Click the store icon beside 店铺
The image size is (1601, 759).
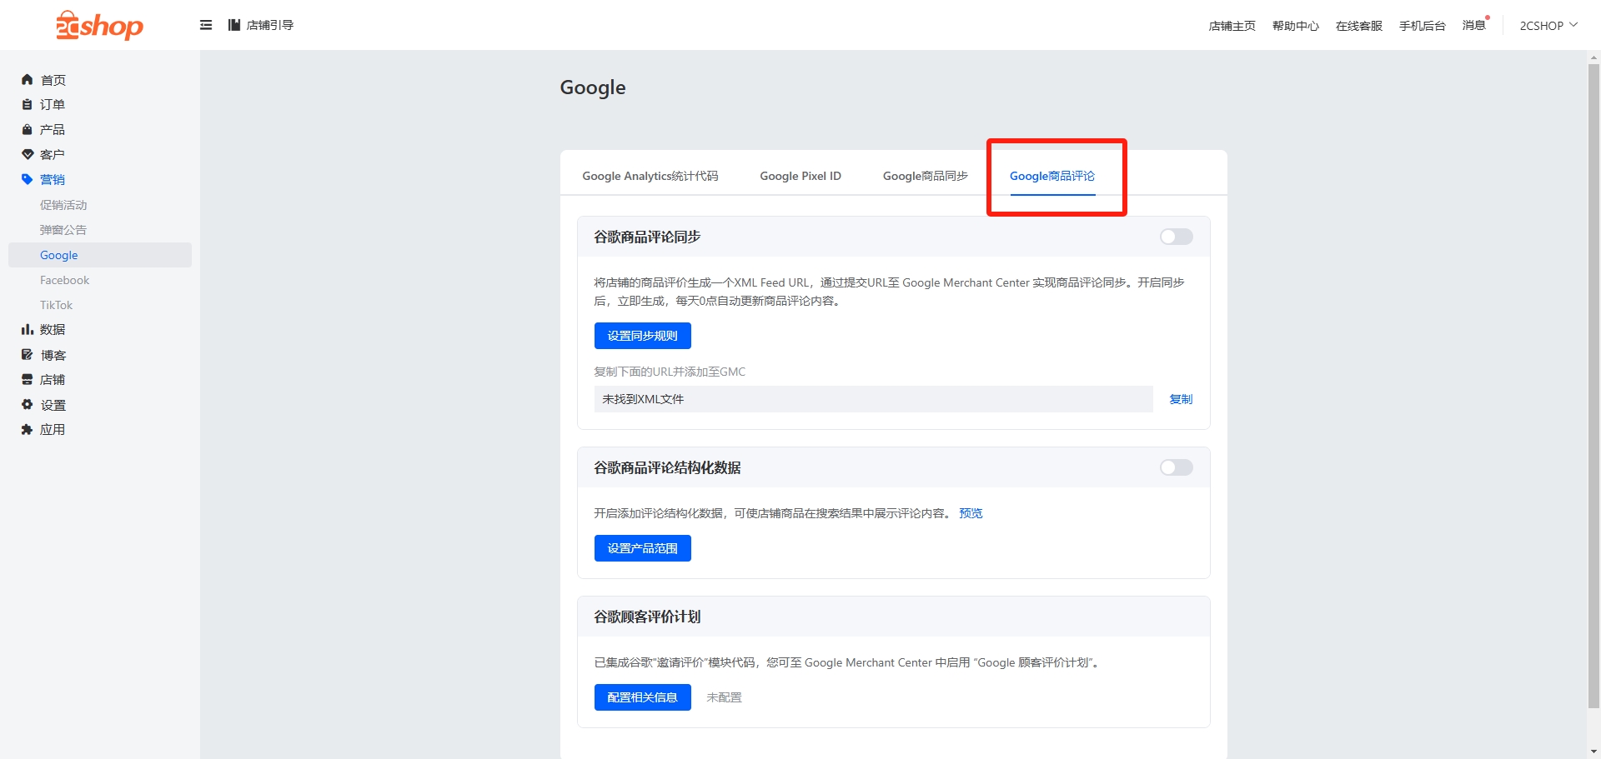pyautogui.click(x=27, y=380)
